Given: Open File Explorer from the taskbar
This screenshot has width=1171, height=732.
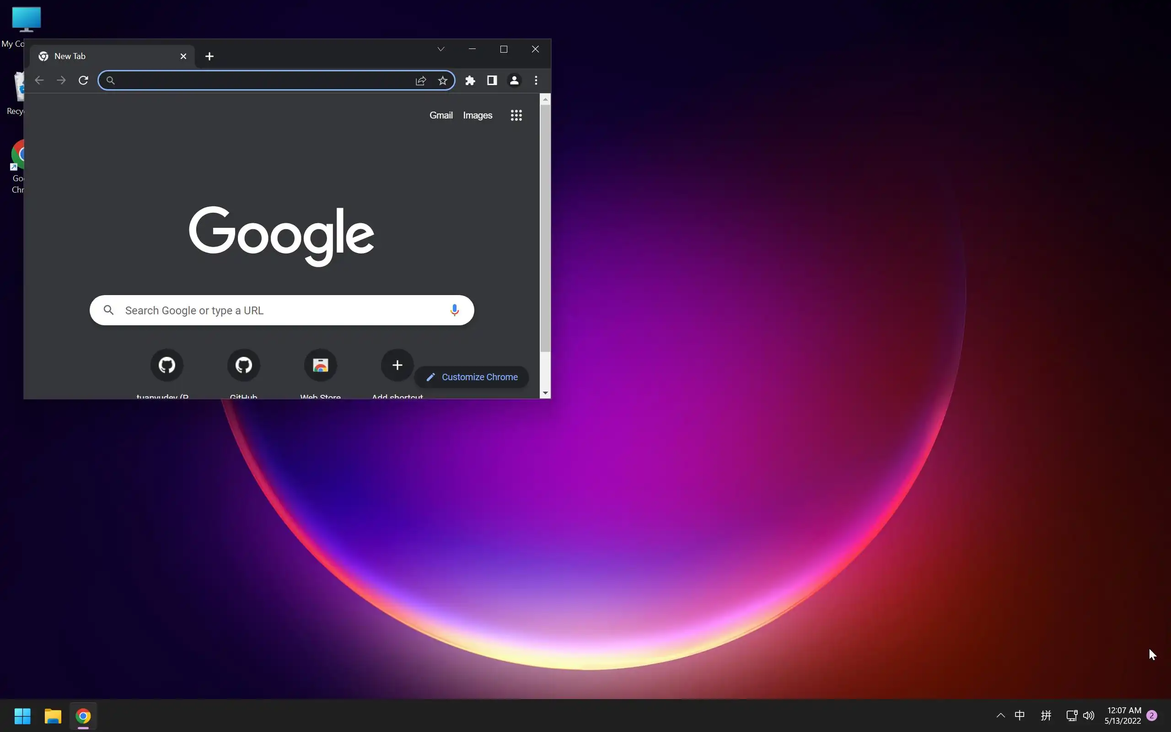Looking at the screenshot, I should 53,716.
